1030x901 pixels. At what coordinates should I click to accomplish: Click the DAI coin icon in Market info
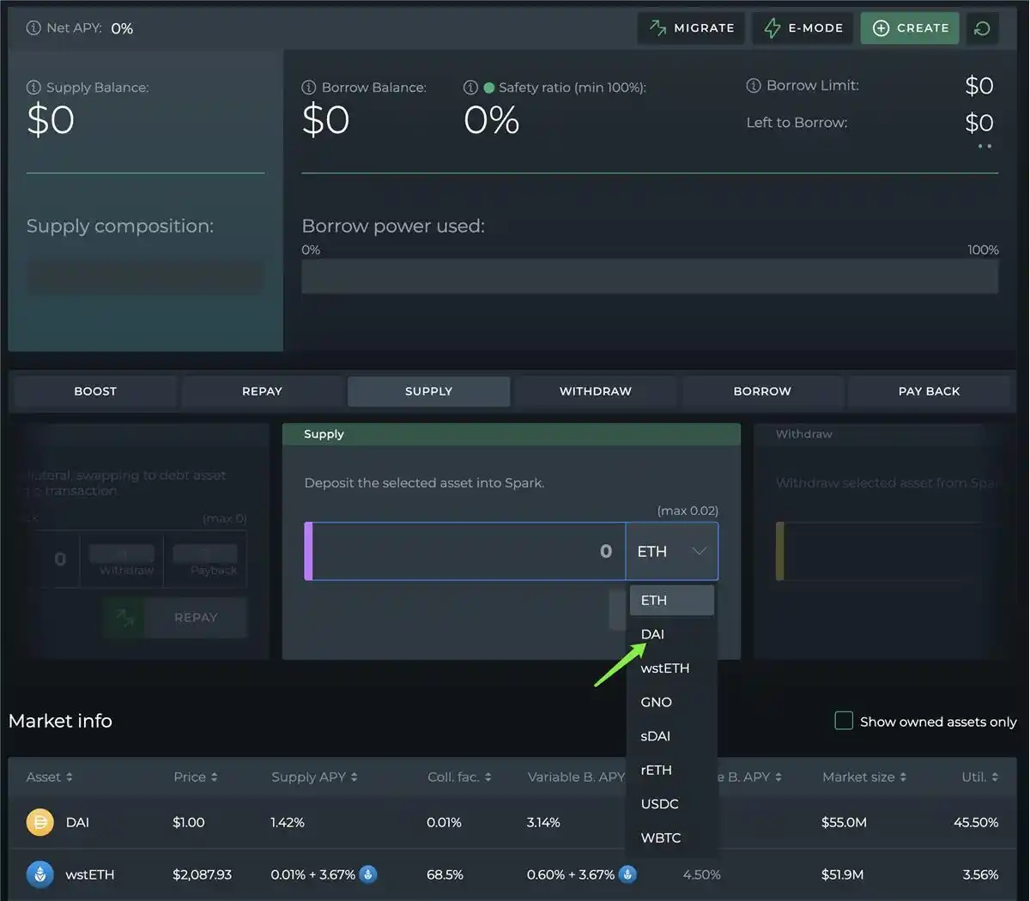(39, 822)
